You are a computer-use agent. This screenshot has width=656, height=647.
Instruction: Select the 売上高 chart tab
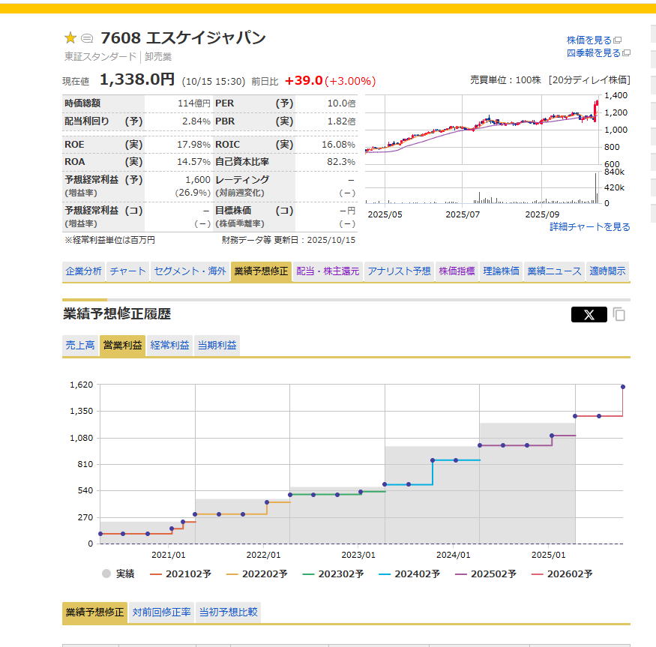[x=80, y=346]
